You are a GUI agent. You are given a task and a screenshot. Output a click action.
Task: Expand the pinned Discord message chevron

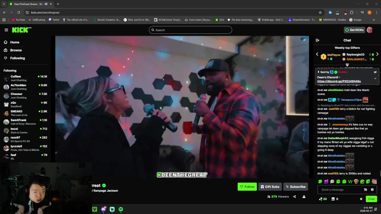pos(375,78)
